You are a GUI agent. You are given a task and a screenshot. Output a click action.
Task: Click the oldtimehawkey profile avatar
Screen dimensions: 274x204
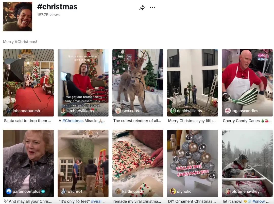[x=228, y=191]
